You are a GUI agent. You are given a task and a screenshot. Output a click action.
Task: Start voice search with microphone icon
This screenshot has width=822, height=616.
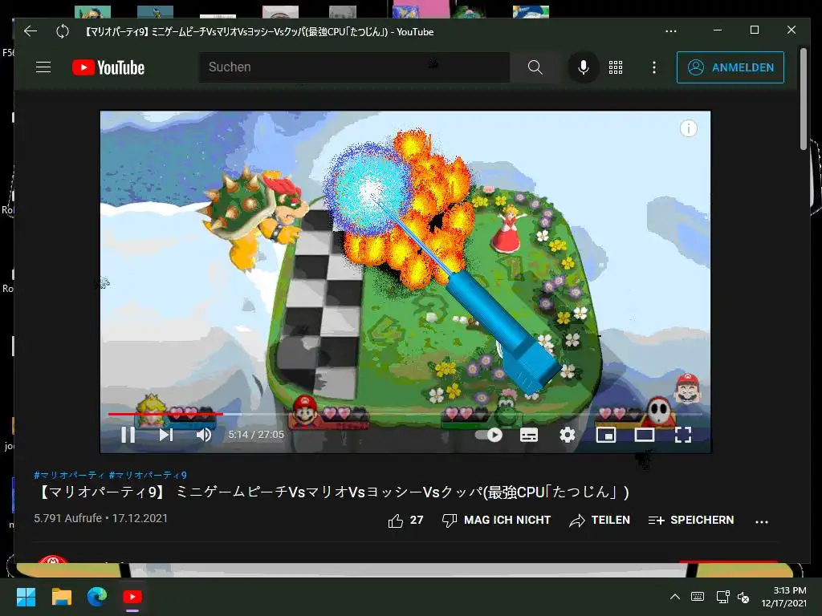tap(584, 67)
